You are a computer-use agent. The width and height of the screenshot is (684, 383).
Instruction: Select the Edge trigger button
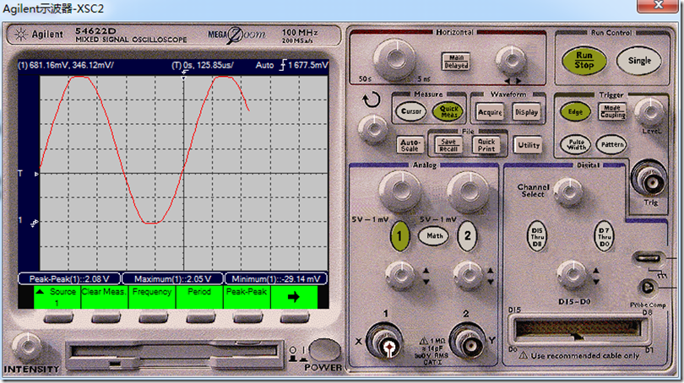575,112
